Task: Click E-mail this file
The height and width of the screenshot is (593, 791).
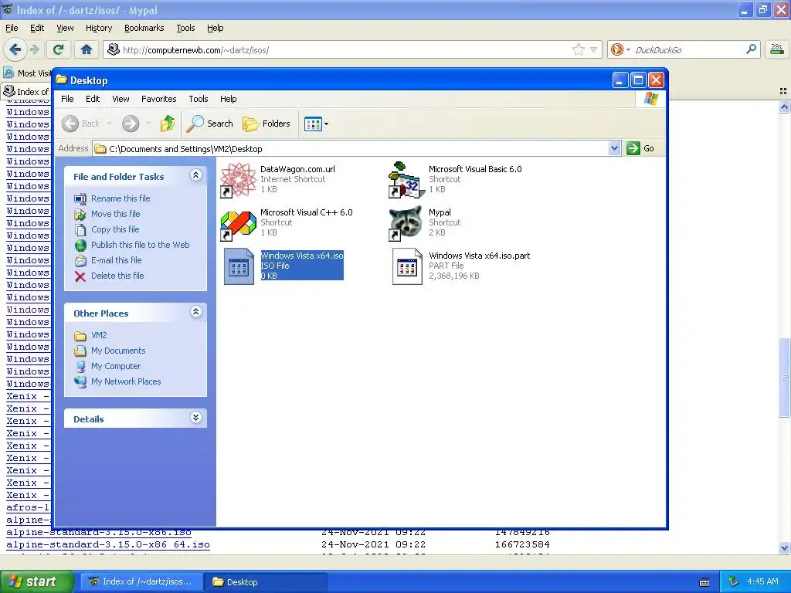Action: [116, 261]
